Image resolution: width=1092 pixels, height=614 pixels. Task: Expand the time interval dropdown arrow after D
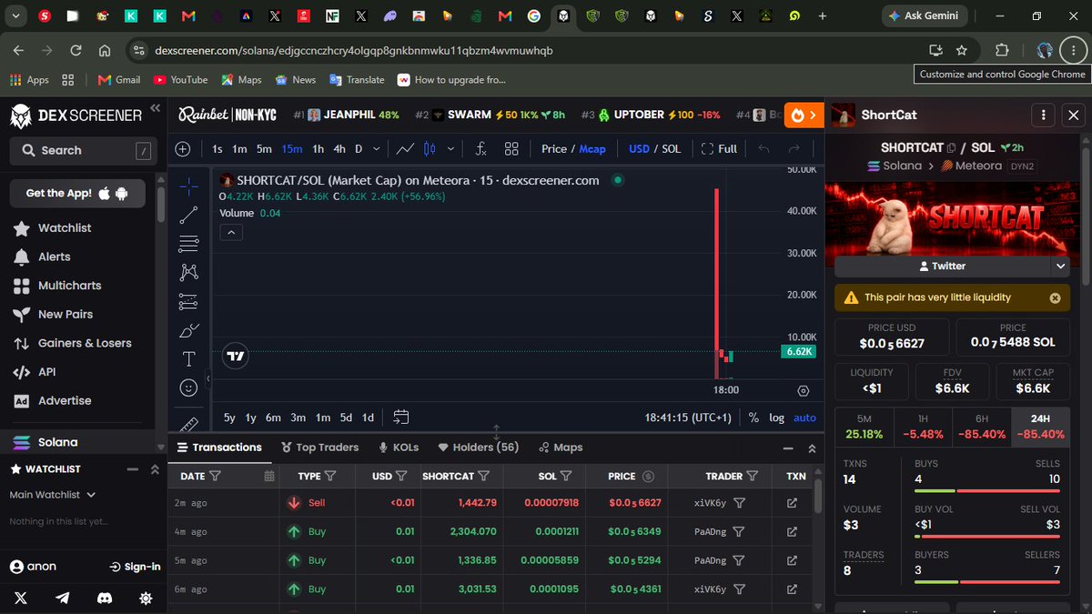point(377,148)
